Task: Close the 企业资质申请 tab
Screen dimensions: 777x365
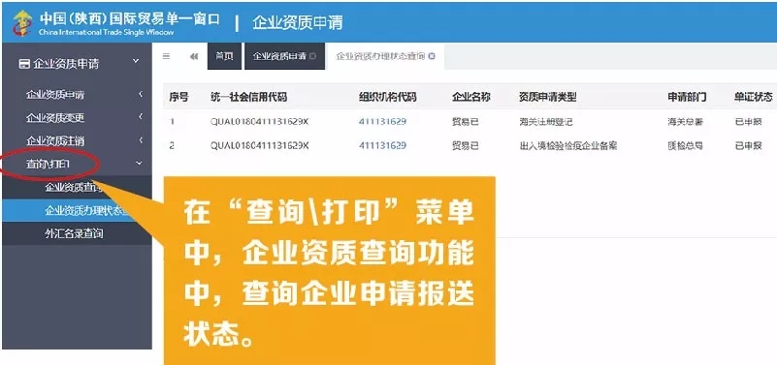Action: (312, 56)
